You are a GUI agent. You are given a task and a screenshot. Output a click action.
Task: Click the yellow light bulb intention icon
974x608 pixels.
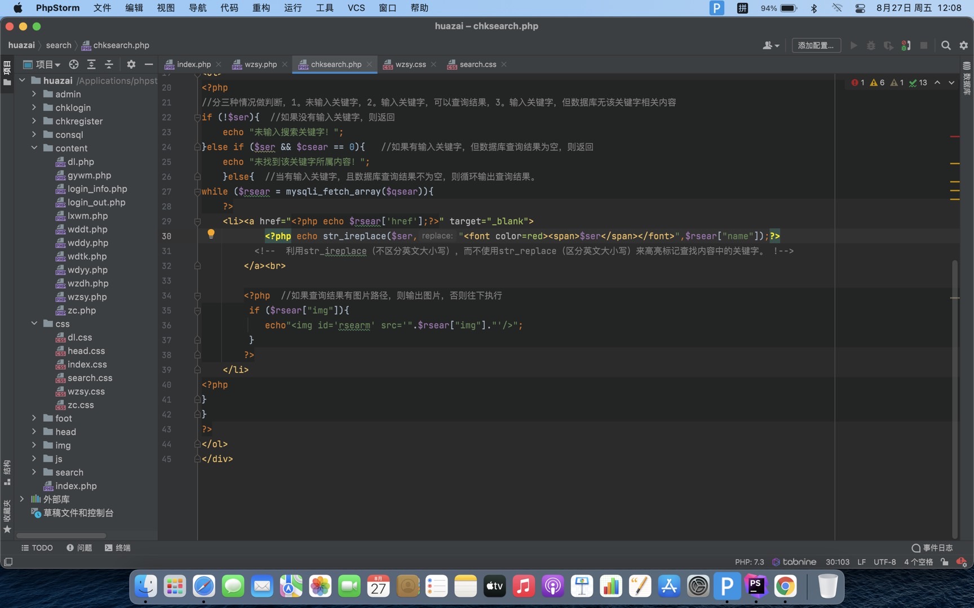[x=211, y=234]
